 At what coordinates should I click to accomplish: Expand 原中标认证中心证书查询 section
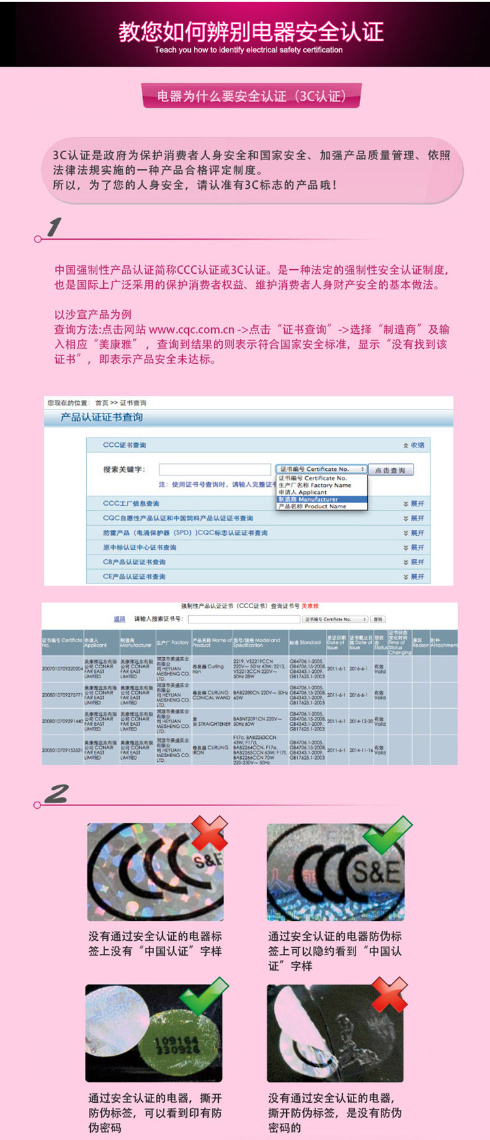414,547
